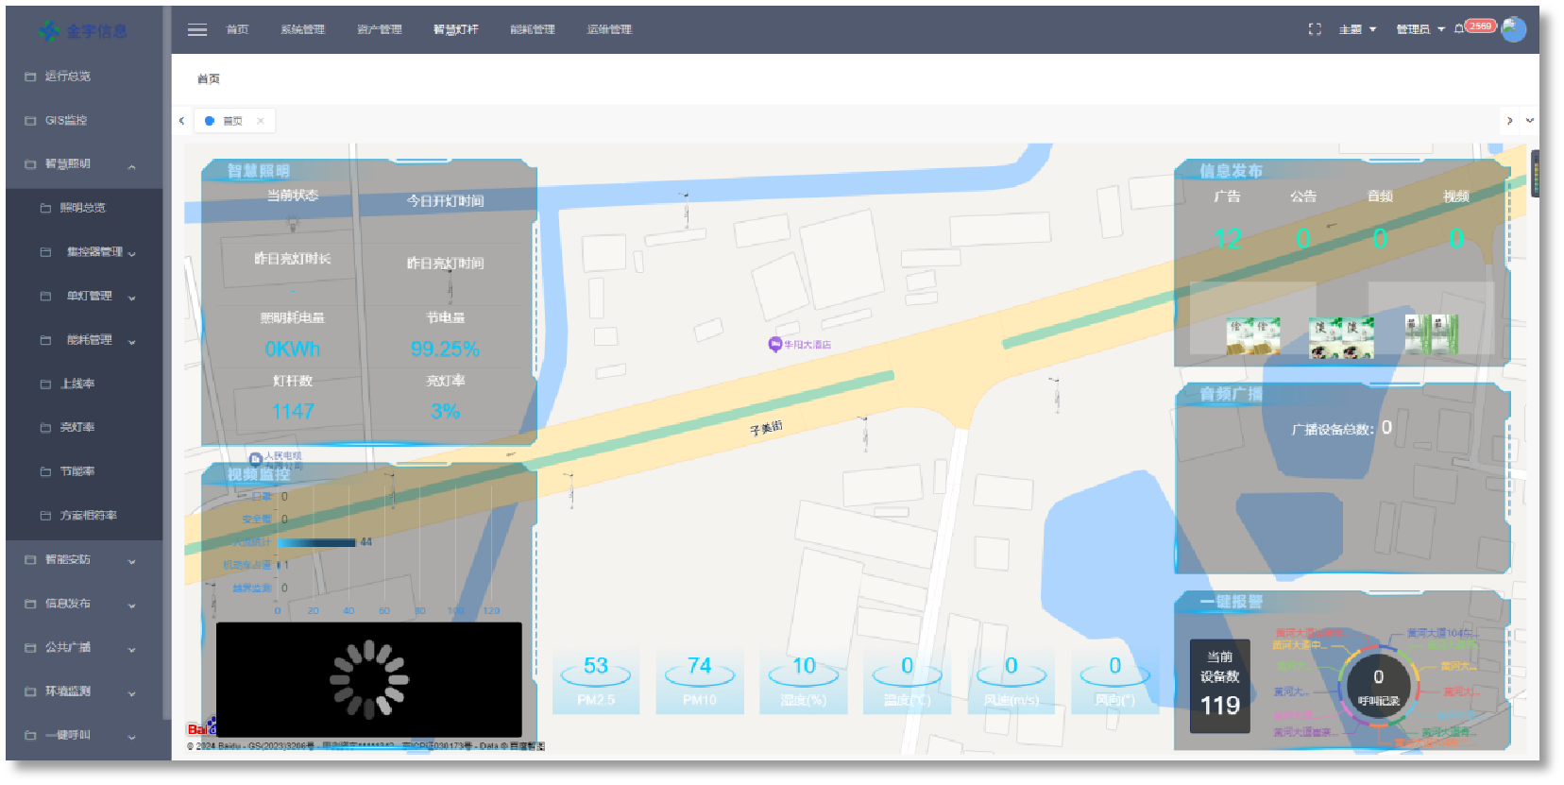Collapse the 智慧照明 sidebar section
This screenshot has width=1564, height=785.
pyautogui.click(x=131, y=166)
